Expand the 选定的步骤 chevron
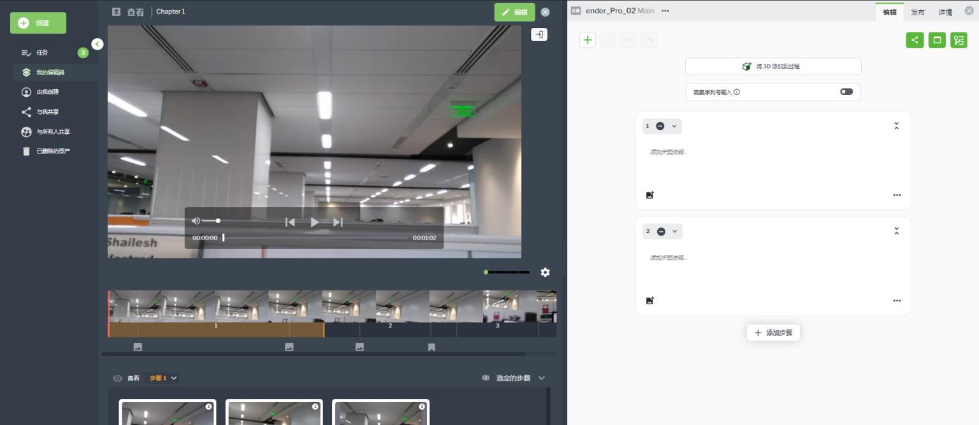 point(541,378)
